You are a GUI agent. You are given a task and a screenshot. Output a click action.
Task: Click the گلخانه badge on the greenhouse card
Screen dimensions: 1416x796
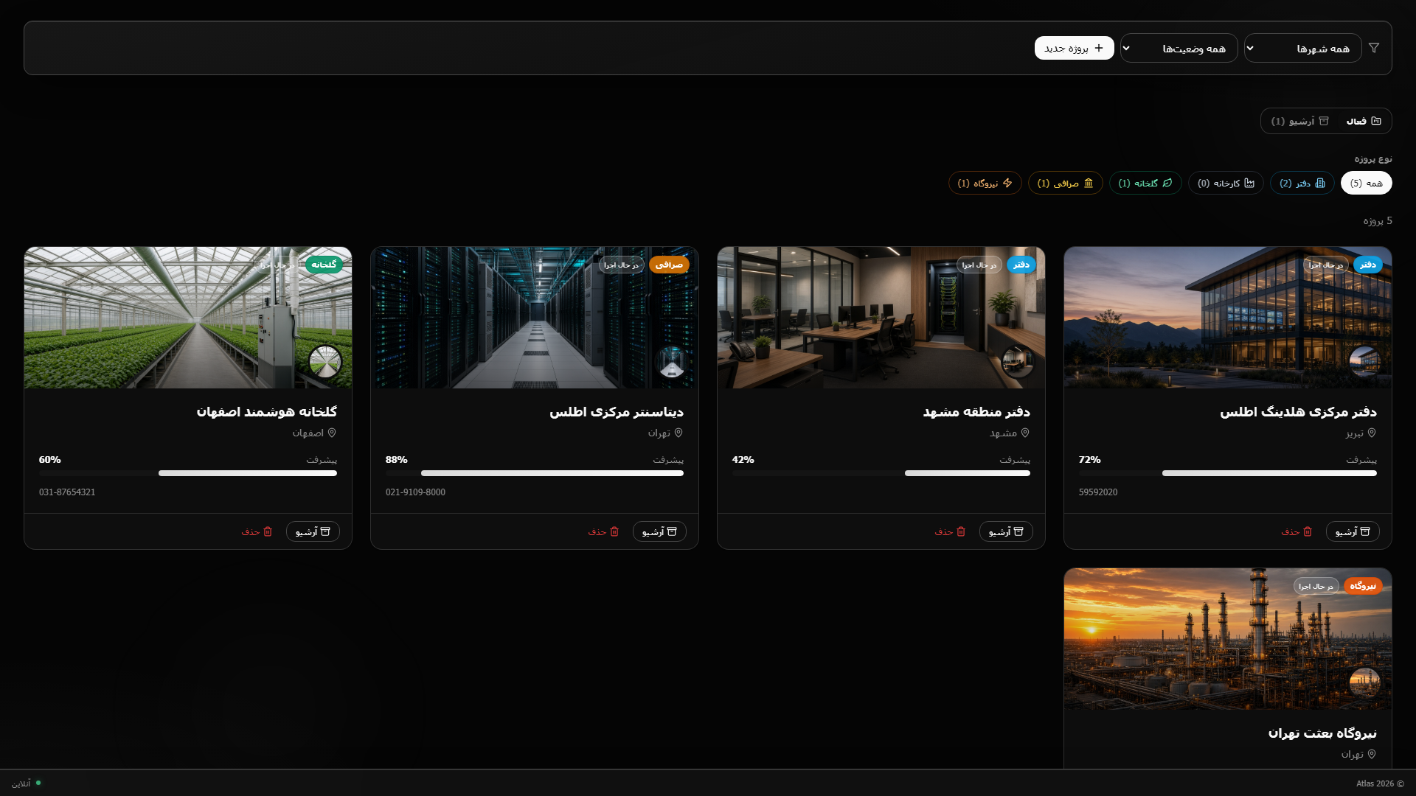(x=324, y=265)
